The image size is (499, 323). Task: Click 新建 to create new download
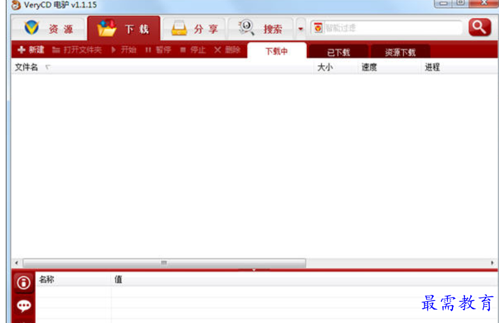(x=31, y=50)
